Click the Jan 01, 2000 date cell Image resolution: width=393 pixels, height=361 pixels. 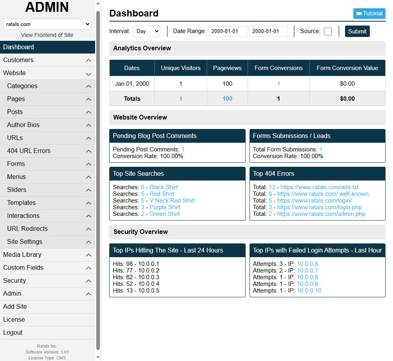click(x=132, y=84)
